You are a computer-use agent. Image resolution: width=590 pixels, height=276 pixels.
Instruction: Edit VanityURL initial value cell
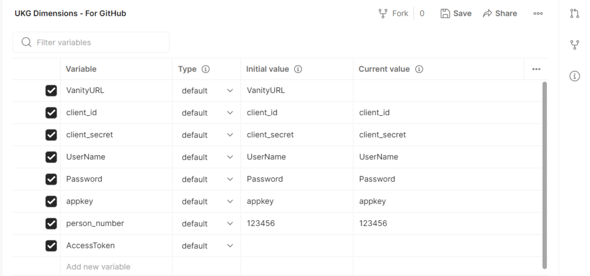pyautogui.click(x=297, y=90)
